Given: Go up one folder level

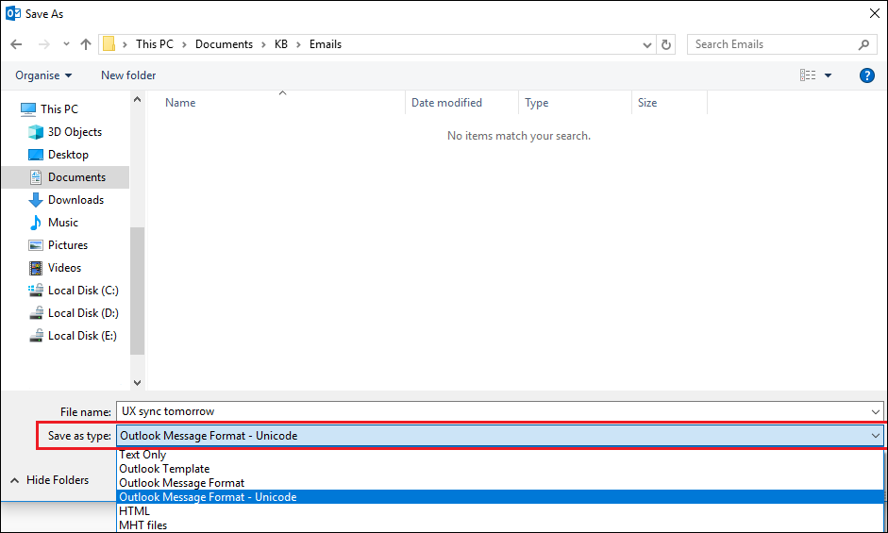Looking at the screenshot, I should pos(86,44).
